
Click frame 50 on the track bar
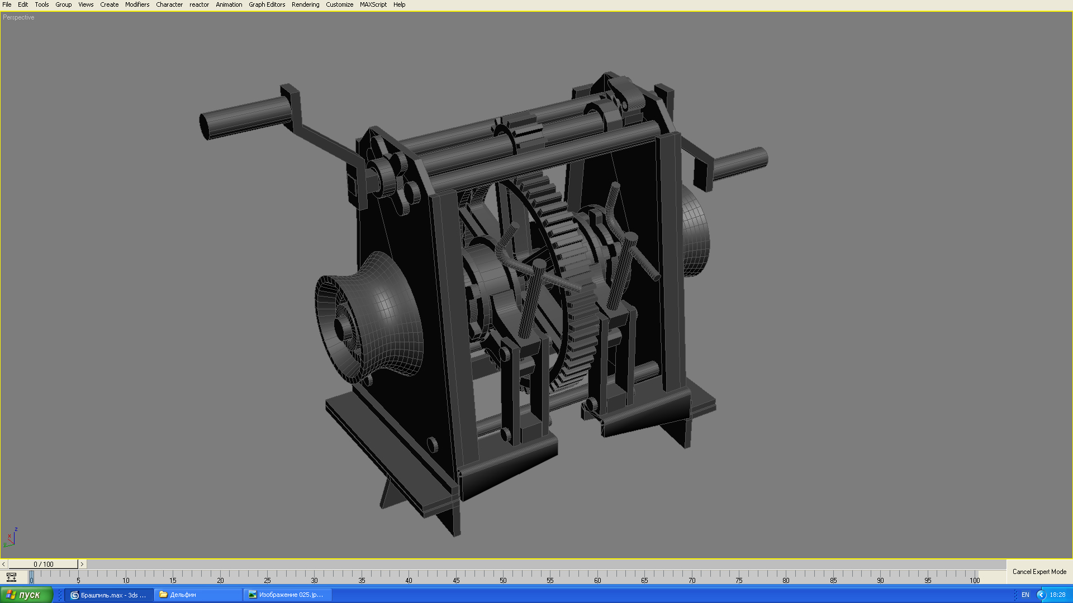[503, 580]
